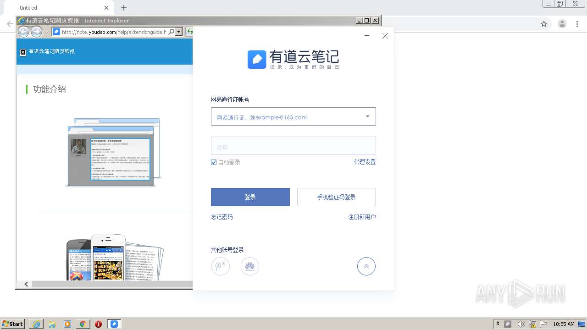Screen dimensions: 587x330
Task: Click the 有道云笔记网页剪报 header text in IE page
Action: pyautogui.click(x=52, y=51)
